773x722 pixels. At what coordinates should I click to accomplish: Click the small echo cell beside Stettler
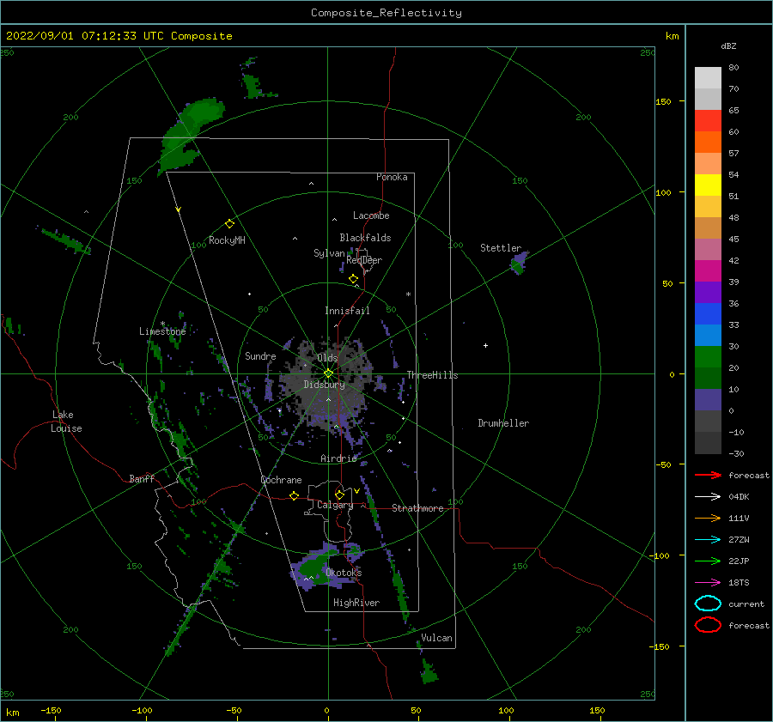519,264
